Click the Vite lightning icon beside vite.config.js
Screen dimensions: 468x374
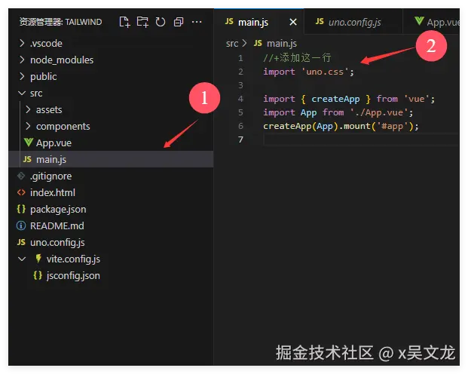(x=38, y=259)
